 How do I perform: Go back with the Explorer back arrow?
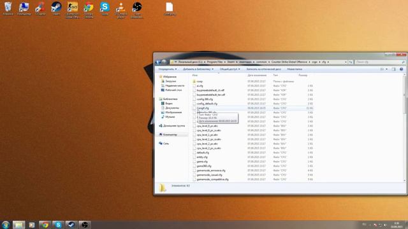[x=158, y=62]
